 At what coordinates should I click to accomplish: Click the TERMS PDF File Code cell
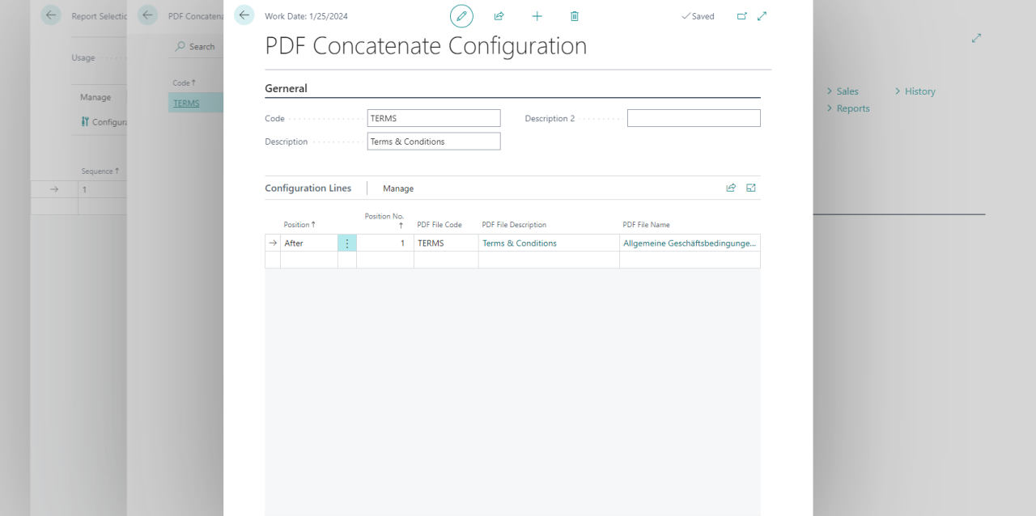446,243
